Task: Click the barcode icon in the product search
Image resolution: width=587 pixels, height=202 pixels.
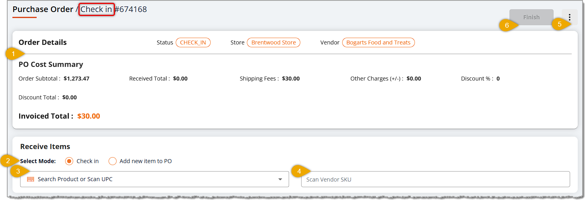Action: pyautogui.click(x=31, y=180)
